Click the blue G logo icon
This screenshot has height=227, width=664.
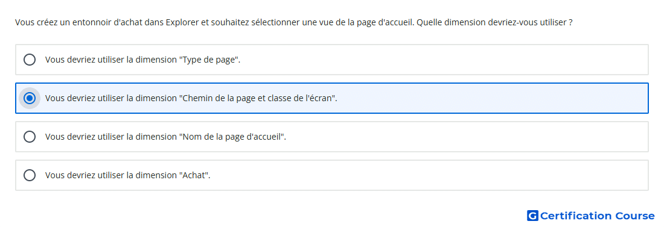point(532,216)
